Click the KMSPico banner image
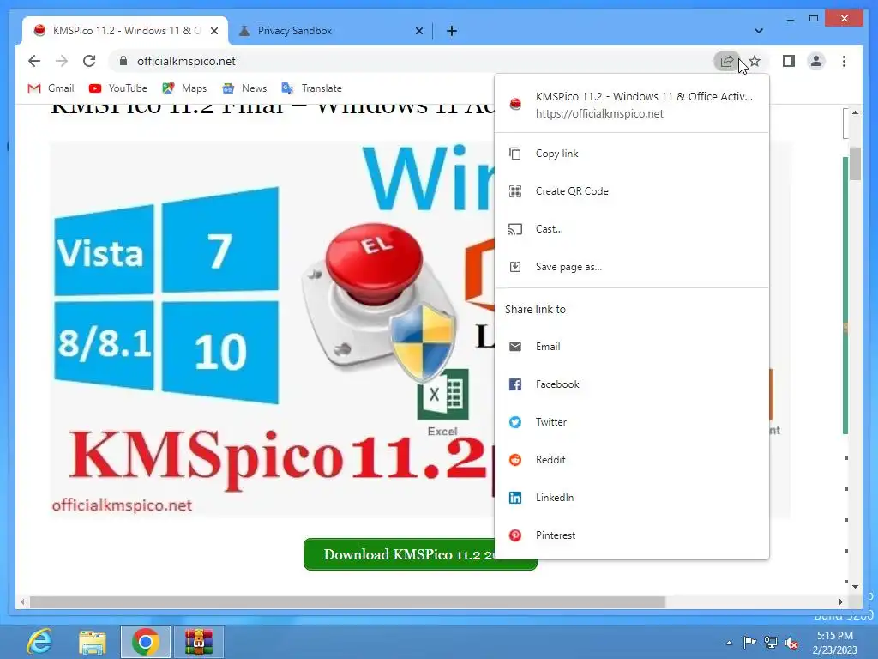 click(x=273, y=329)
